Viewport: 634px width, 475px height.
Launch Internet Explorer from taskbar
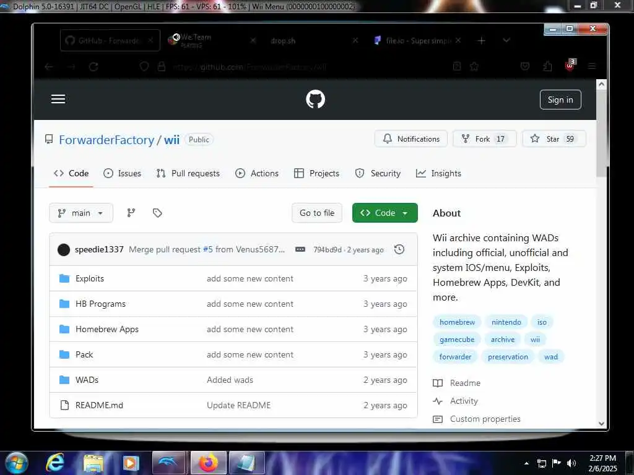55,463
